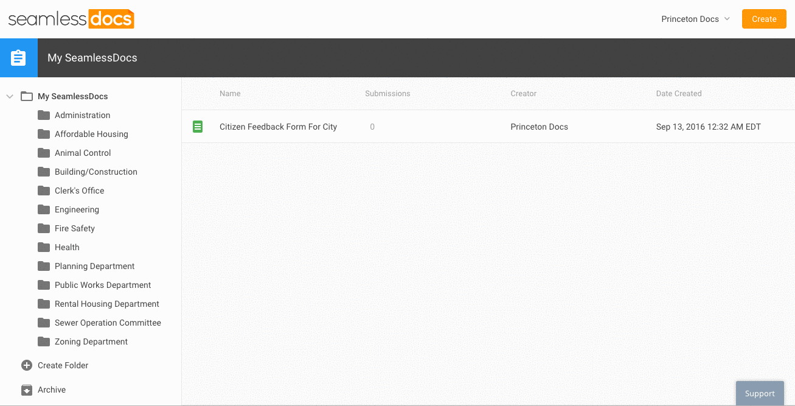Open the Animal Control folder label
Viewport: 795px width, 406px height.
point(83,153)
